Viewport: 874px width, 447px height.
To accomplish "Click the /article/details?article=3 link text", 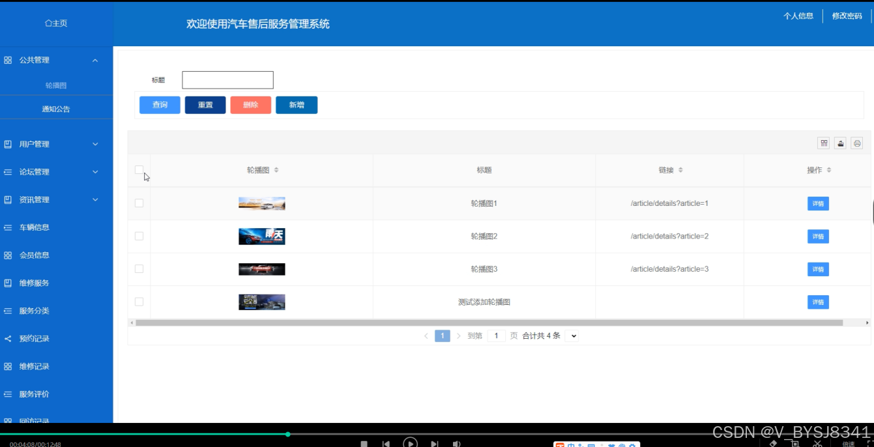I will 669,269.
